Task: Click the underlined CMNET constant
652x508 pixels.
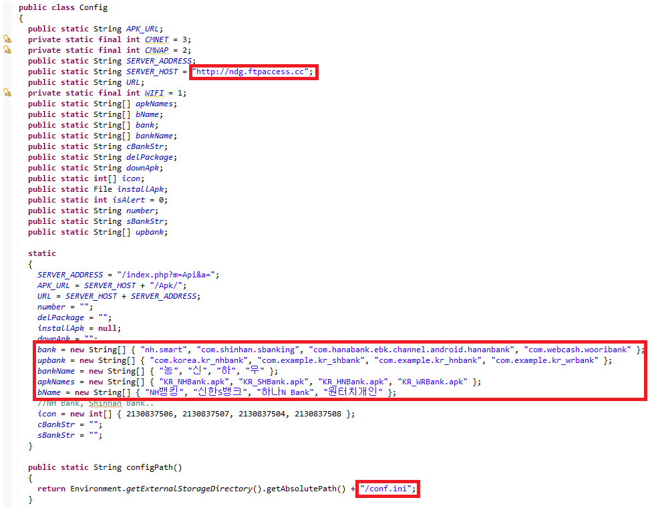Action: tap(157, 39)
